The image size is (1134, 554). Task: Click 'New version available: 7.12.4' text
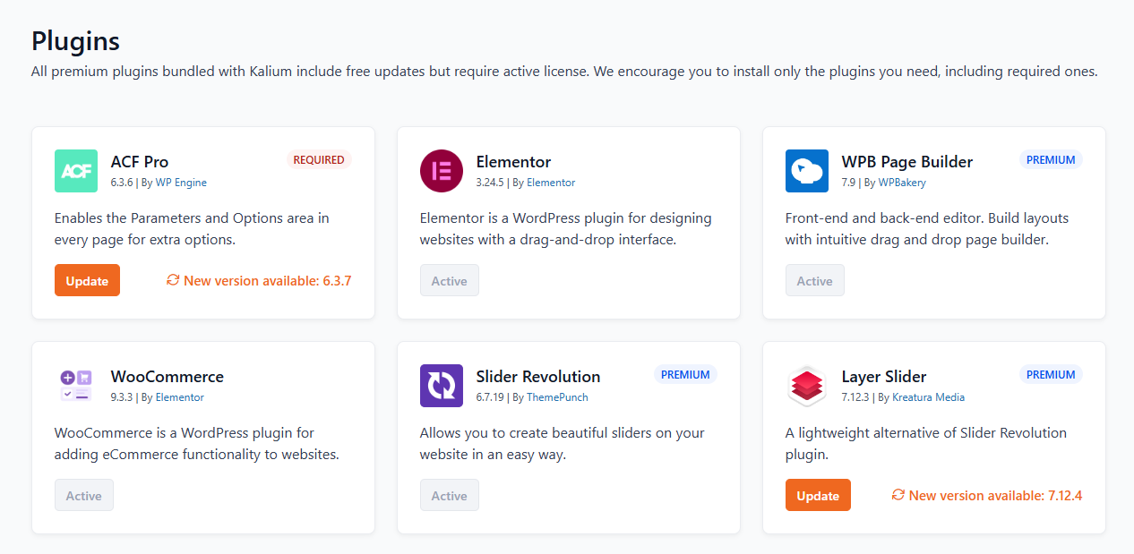click(996, 495)
